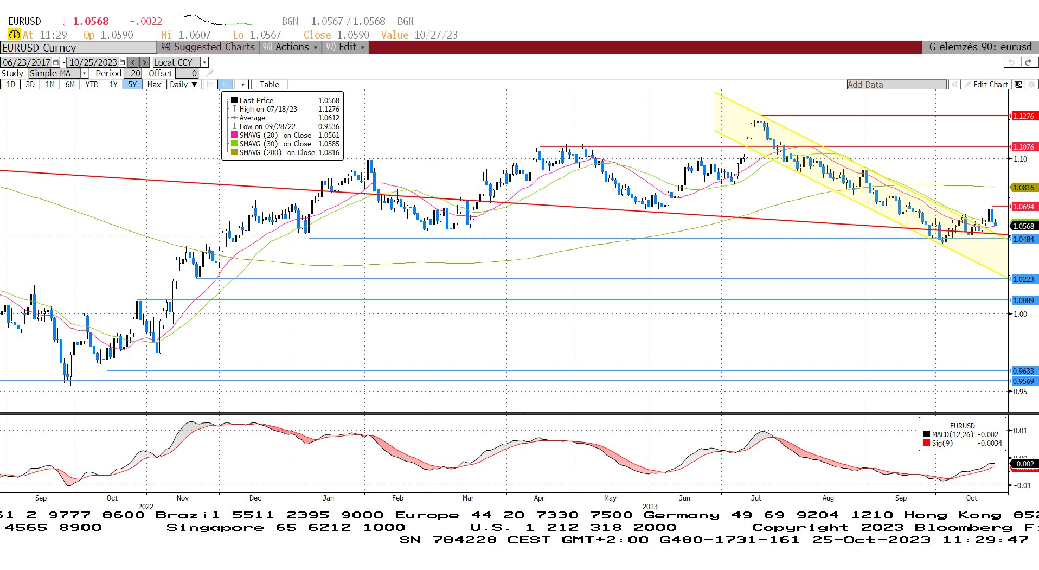Select the 1D time range
1039x570 pixels.
pos(11,84)
